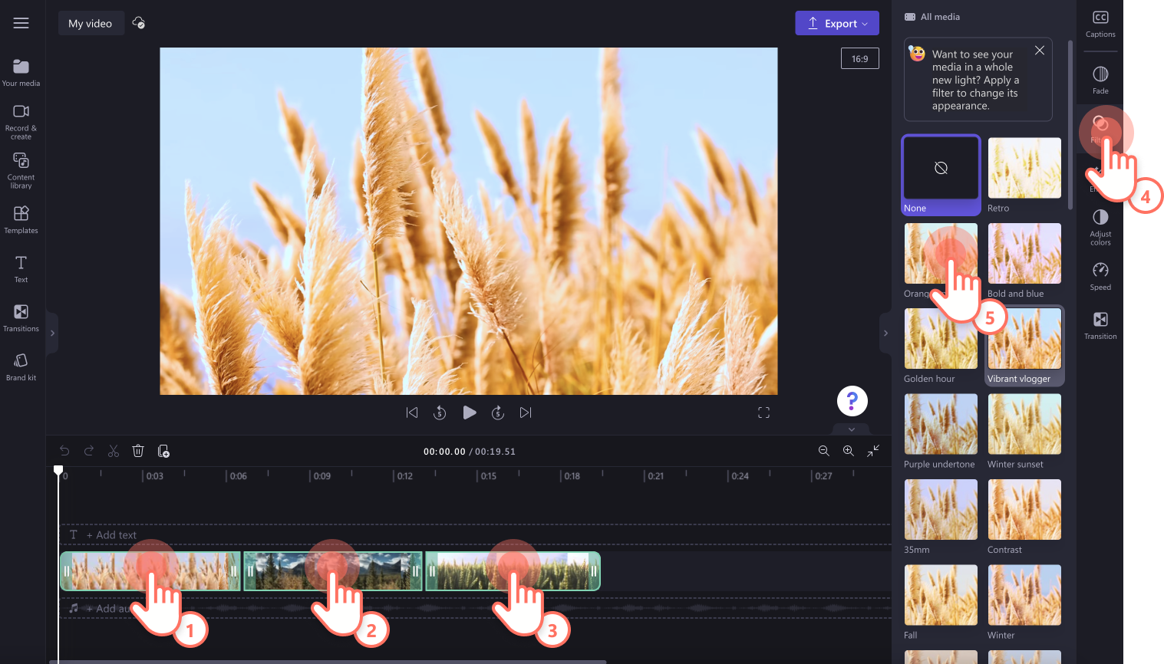This screenshot has height=664, width=1164.
Task: Click the filters panel scrollbar
Action: pyautogui.click(x=1070, y=124)
